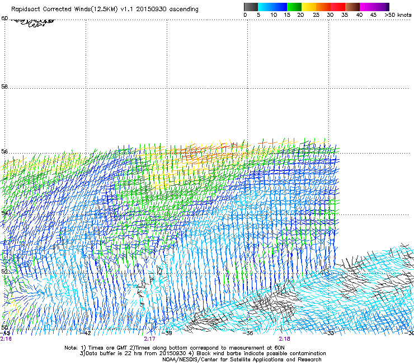This screenshot has width=414, height=363.
Task: Click the legend label '25'
Action: [x=316, y=15]
